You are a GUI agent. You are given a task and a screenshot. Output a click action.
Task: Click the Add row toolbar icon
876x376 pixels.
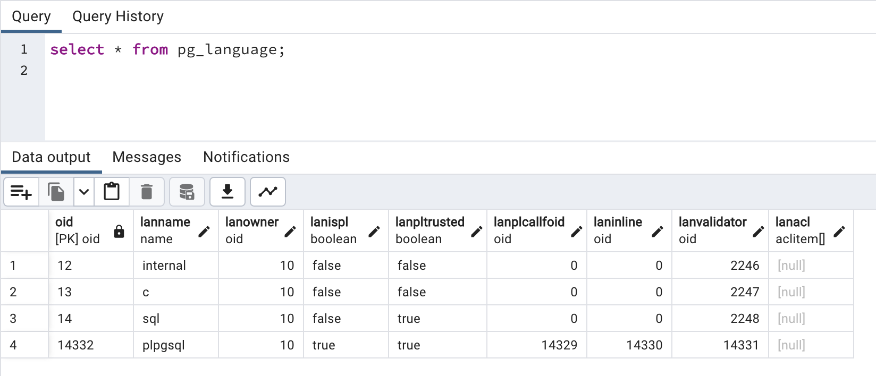[x=21, y=192]
